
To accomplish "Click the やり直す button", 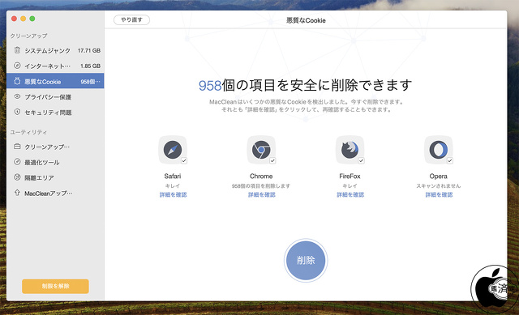I will 131,19.
